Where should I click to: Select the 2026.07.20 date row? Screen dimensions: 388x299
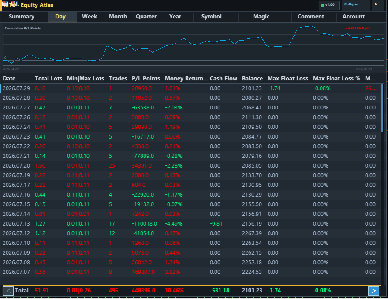[x=190, y=165]
